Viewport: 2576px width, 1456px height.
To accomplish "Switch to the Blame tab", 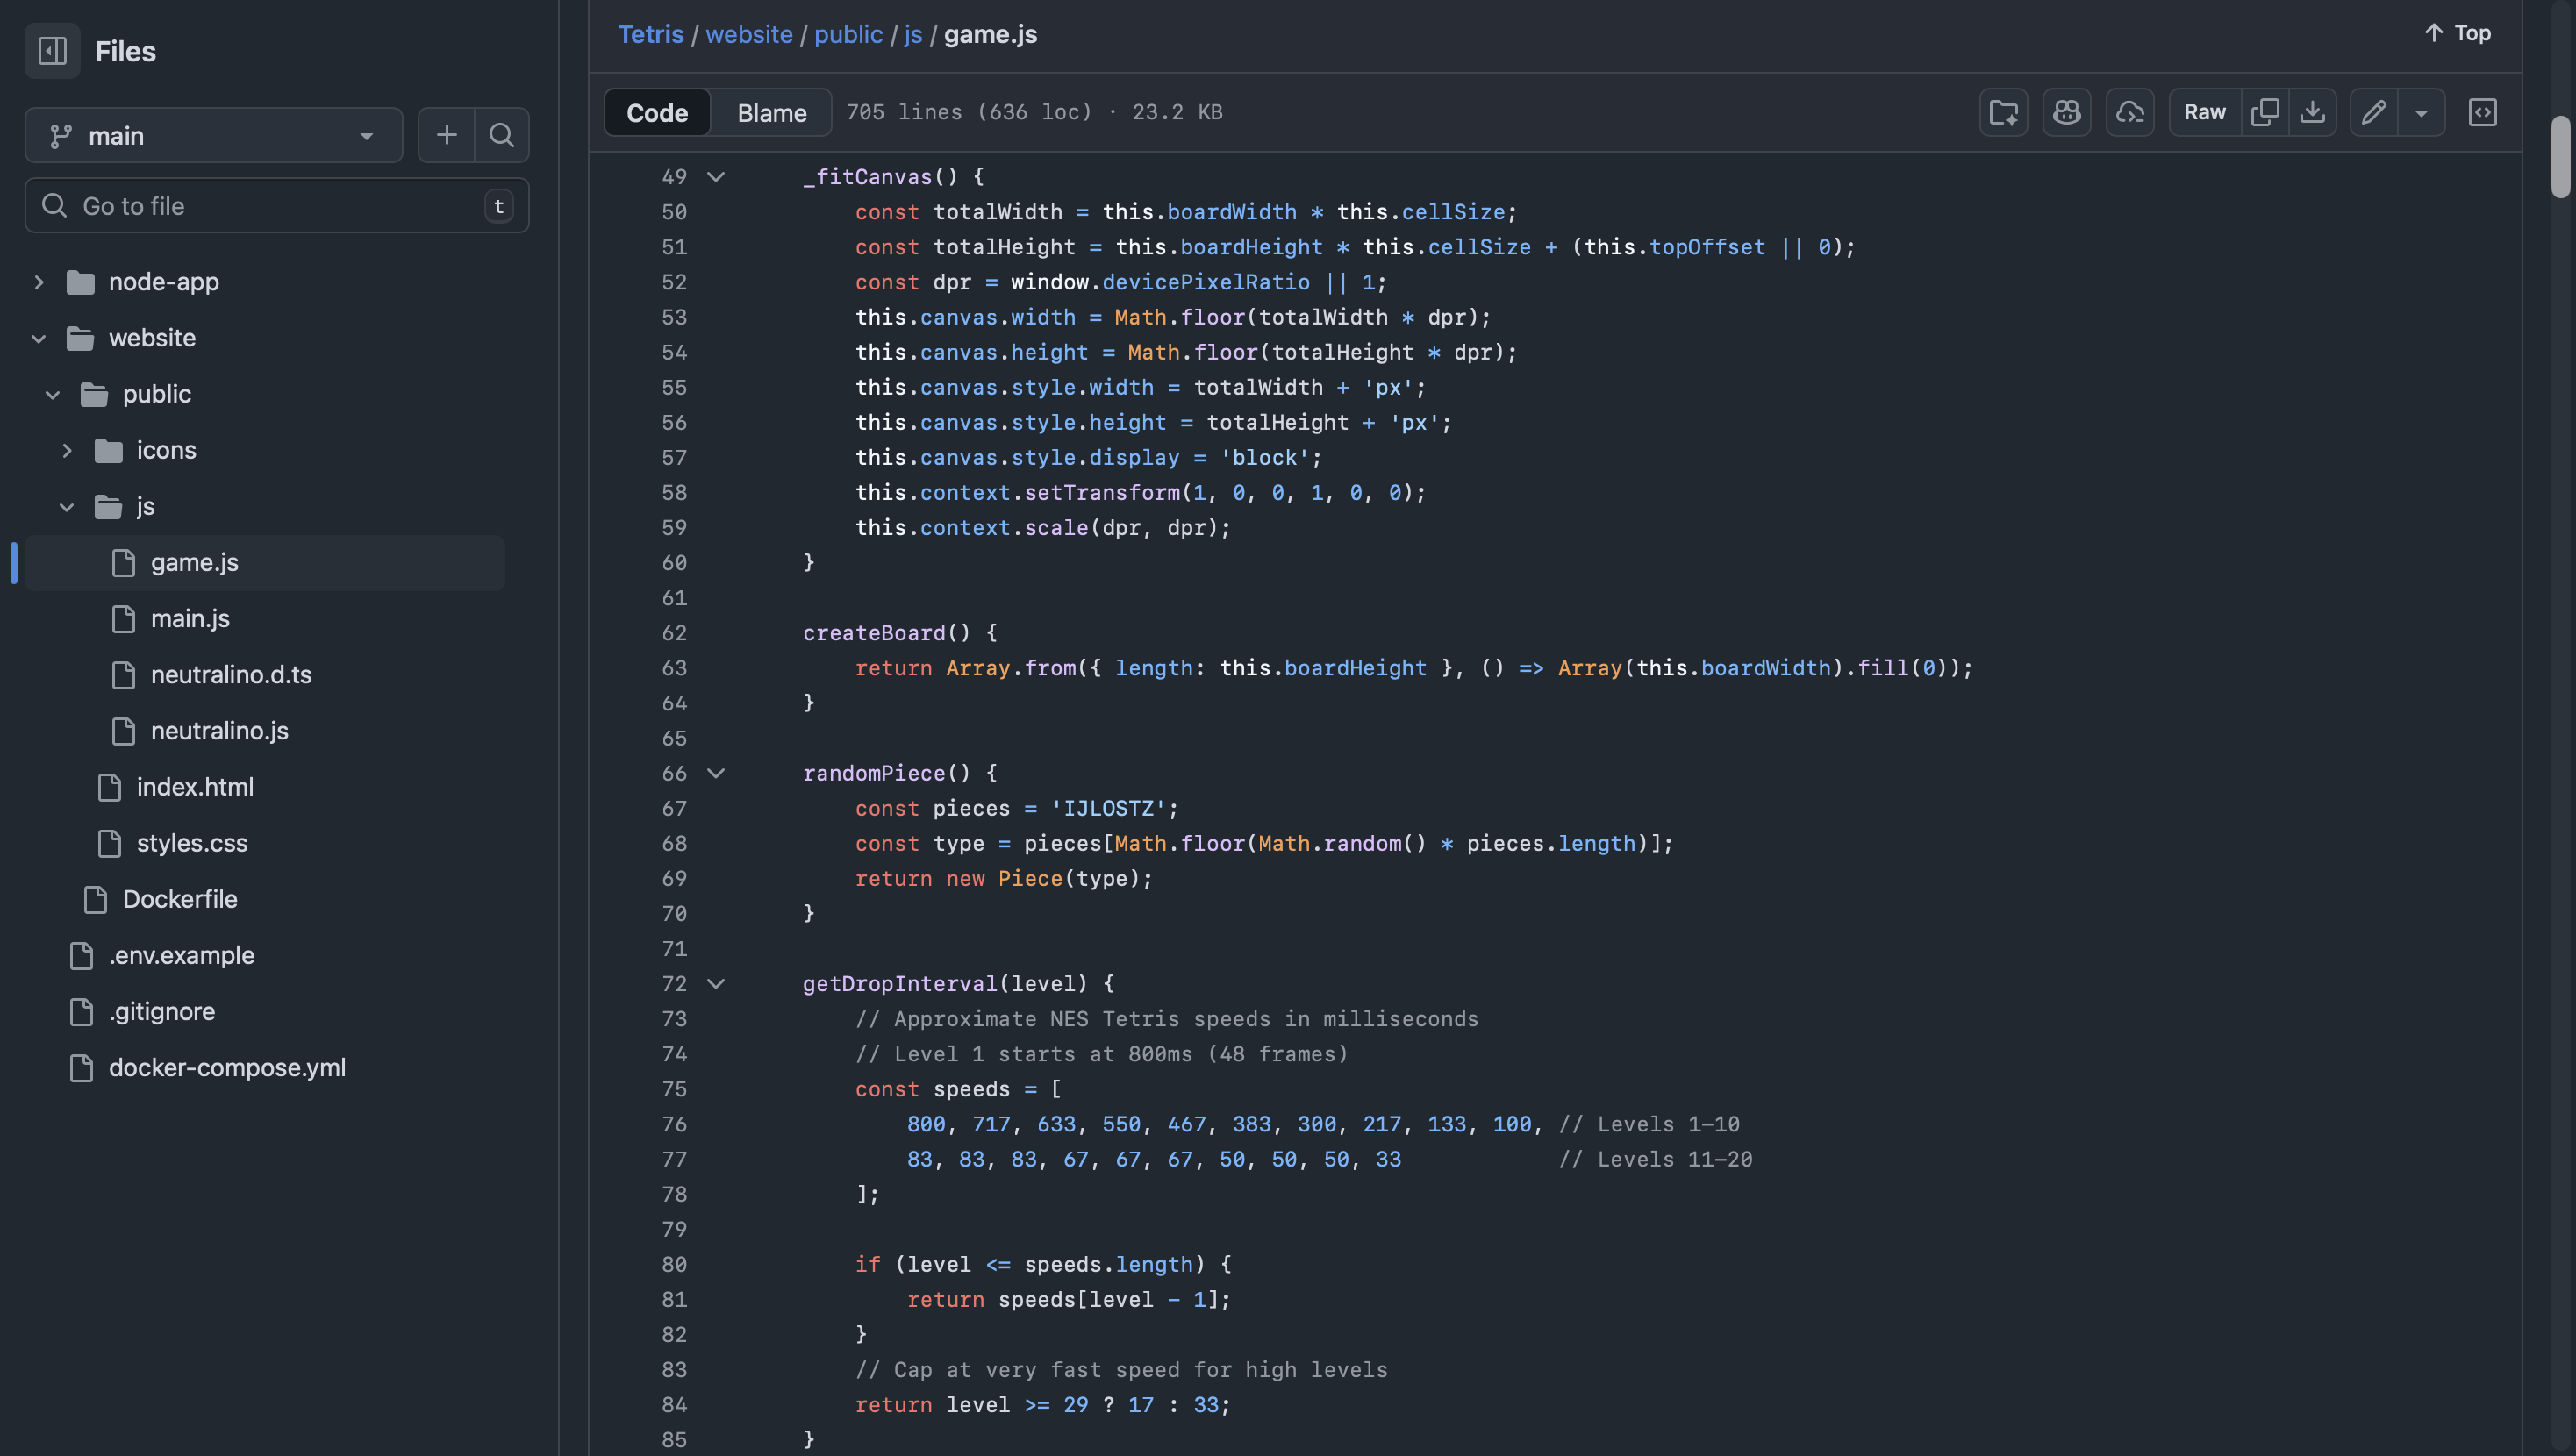I will click(x=771, y=113).
